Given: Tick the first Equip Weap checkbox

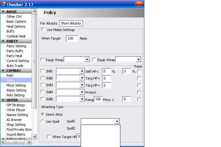Looking at the screenshot, I should click(42, 60).
